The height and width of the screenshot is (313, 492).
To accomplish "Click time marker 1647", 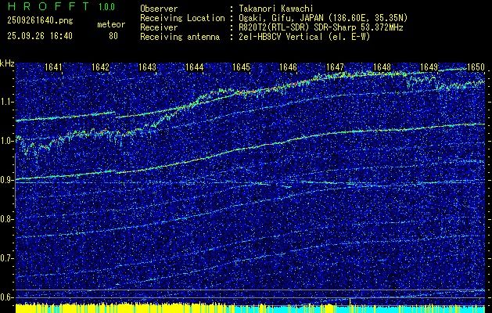I will 335,67.
